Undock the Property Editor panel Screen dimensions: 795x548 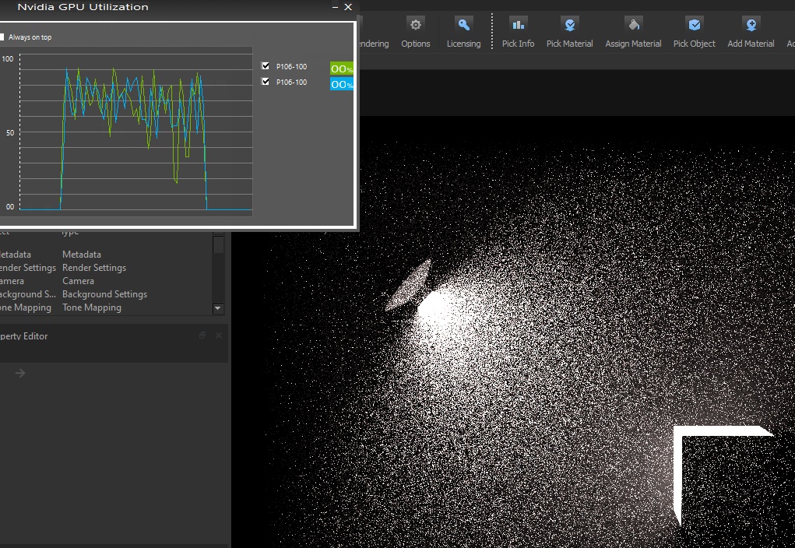tap(202, 335)
